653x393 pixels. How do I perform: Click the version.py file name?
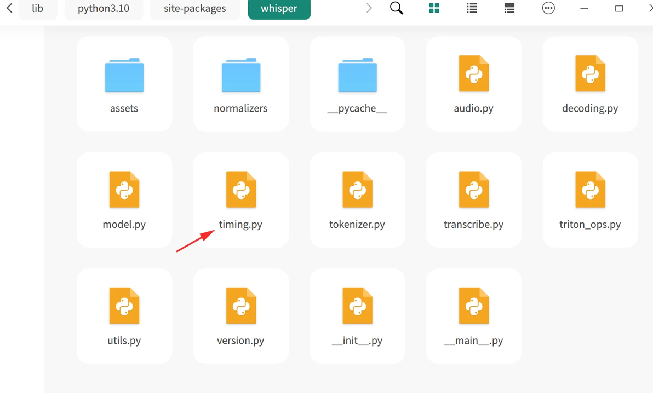coord(240,341)
